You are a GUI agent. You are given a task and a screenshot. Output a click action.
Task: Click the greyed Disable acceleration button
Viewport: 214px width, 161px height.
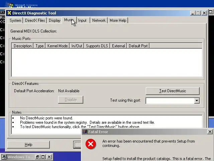(x=71, y=100)
